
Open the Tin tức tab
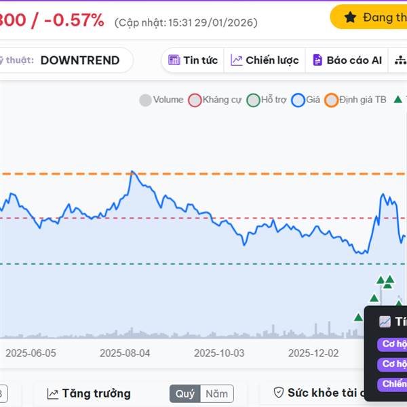coord(193,60)
